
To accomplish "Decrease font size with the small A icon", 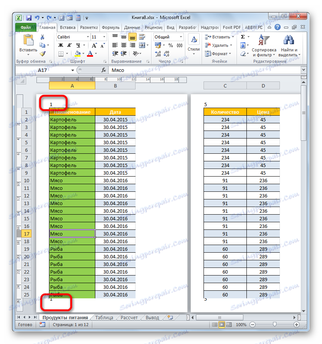I will click(x=103, y=45).
